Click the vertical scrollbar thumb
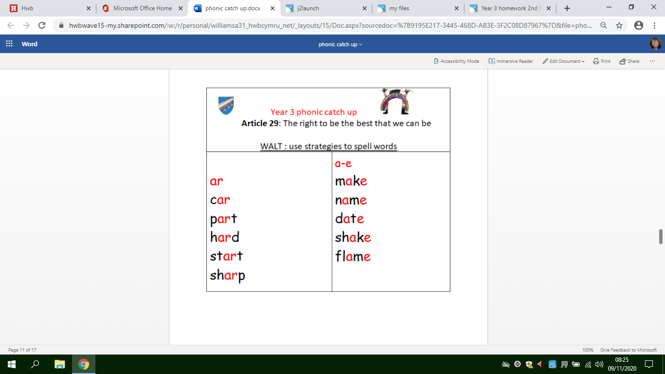Screen dimensions: 665x374 (661, 237)
